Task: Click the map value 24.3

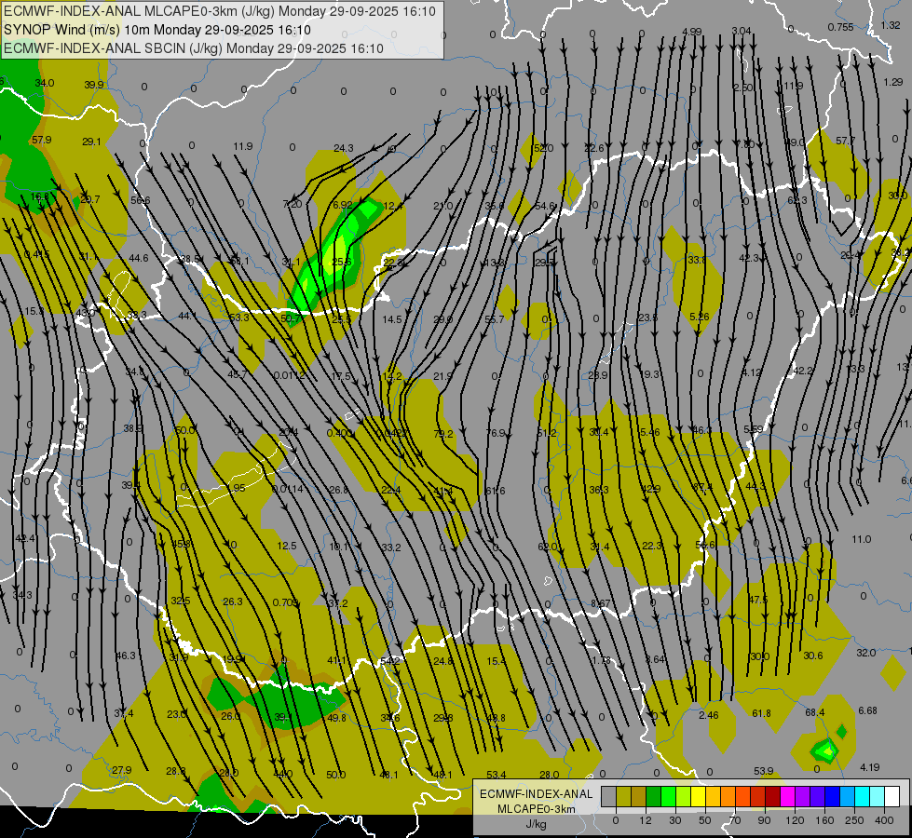Action: click(344, 148)
